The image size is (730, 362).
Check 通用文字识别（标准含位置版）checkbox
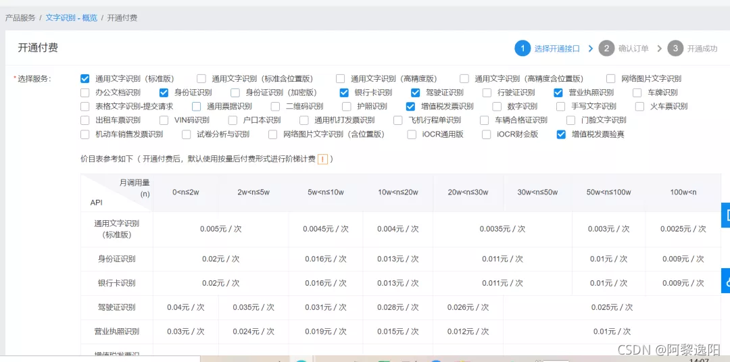[x=201, y=78]
